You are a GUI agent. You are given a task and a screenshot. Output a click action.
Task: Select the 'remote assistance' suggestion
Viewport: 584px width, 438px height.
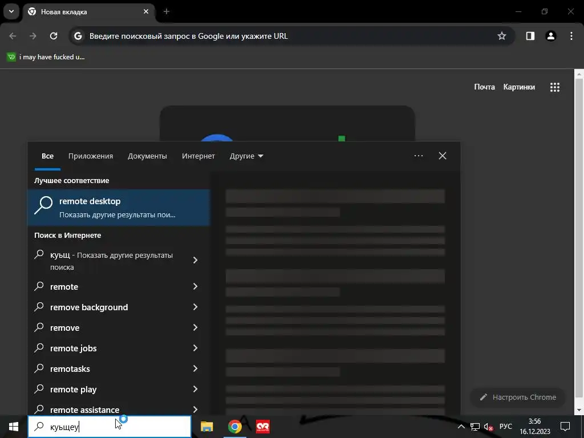pos(111,409)
